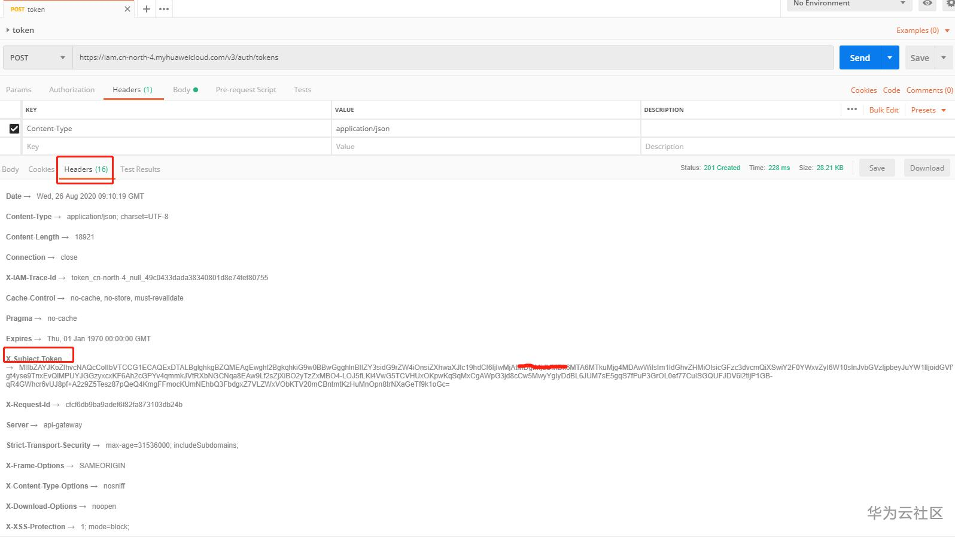This screenshot has width=955, height=537.
Task: Click the 228 ms response time
Action: (779, 168)
